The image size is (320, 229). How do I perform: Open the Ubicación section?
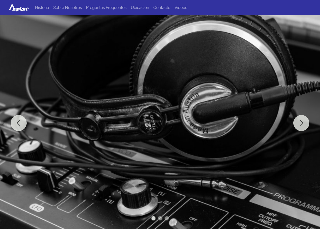(140, 7)
